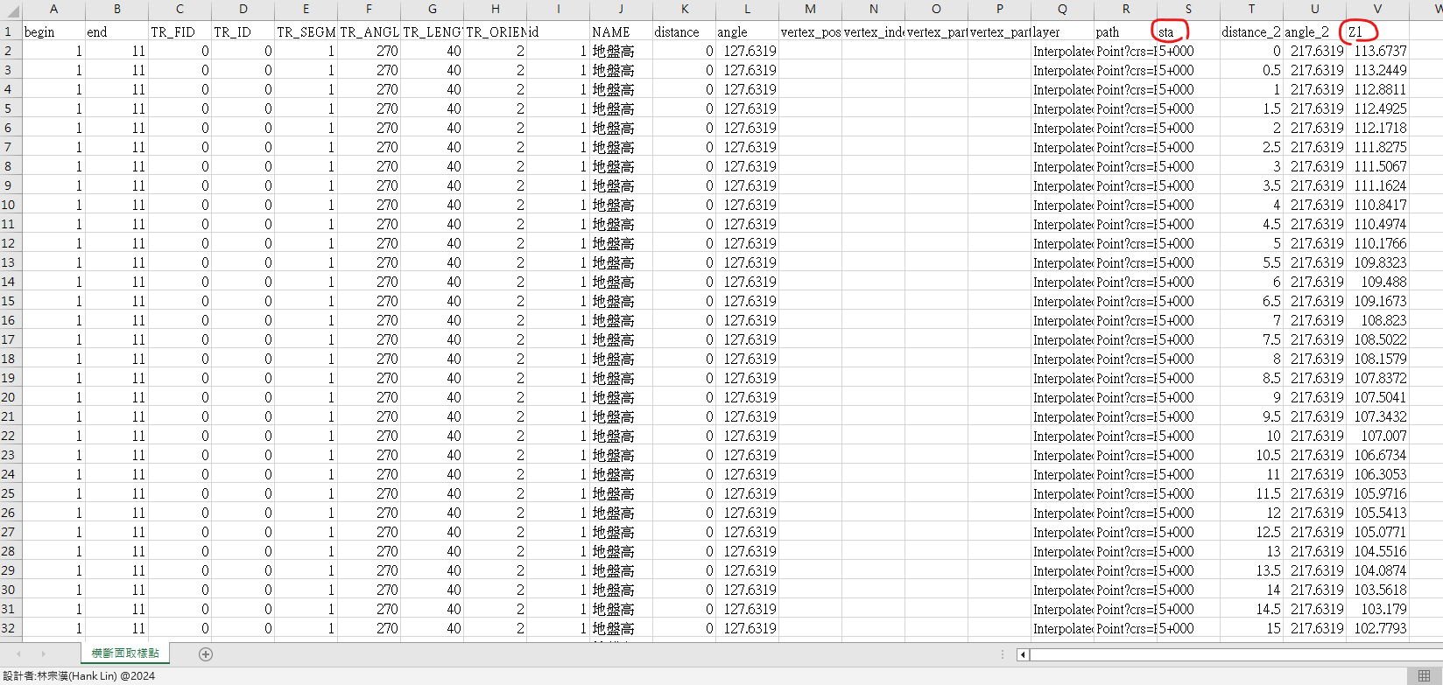Screen dimensions: 1443x685
Task: Click the 'vertex_pos' header cell
Action: (810, 31)
